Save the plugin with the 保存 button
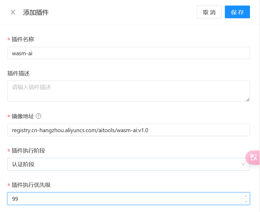 [237, 12]
